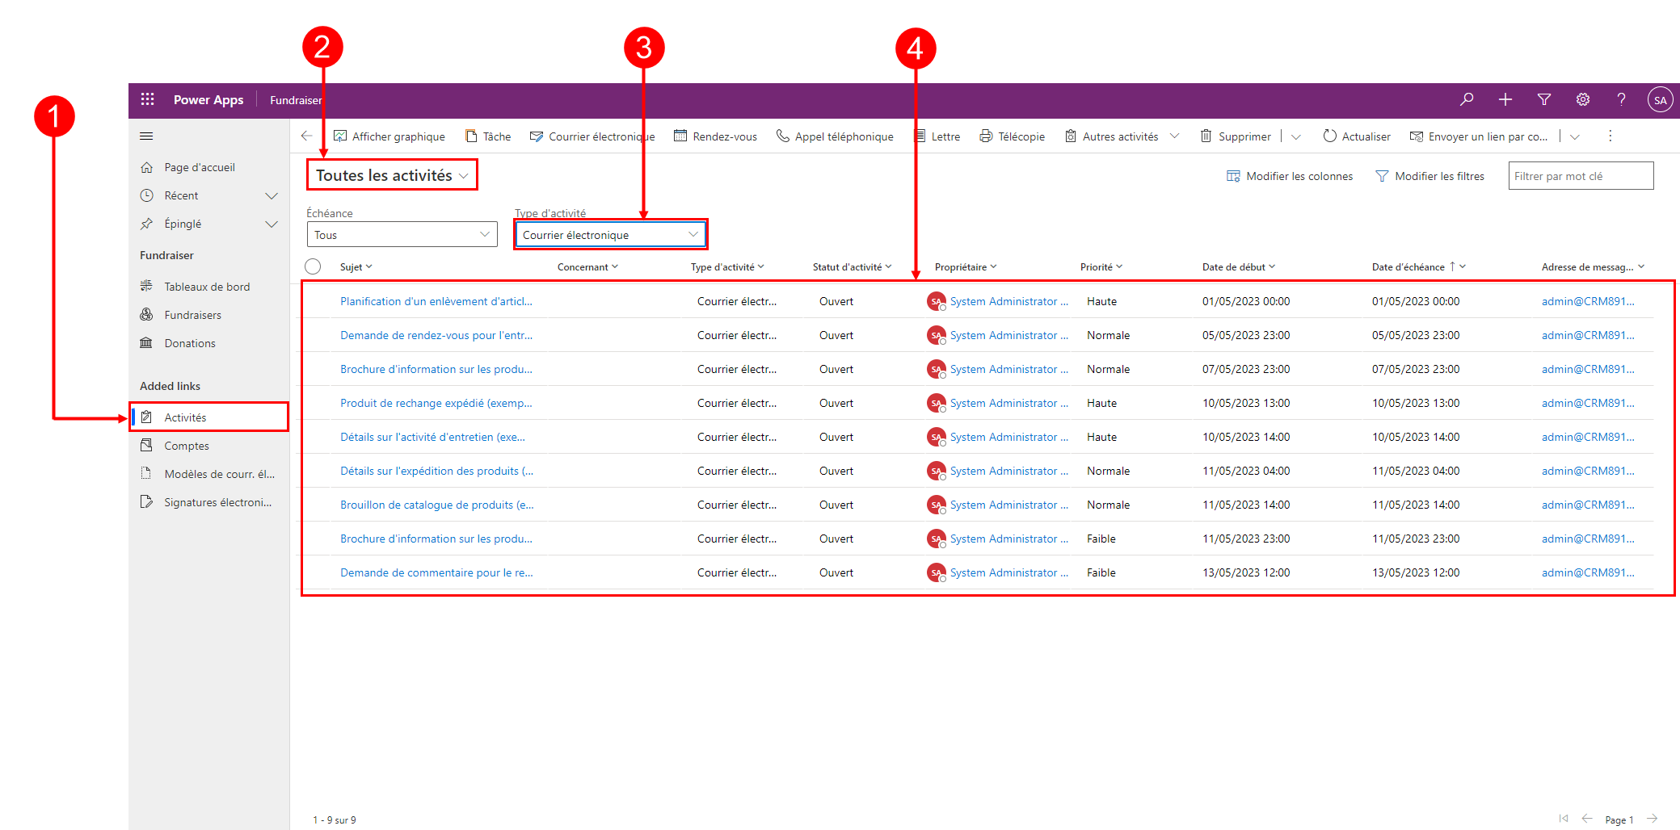
Task: Go to the previous page arrow
Action: click(1587, 819)
